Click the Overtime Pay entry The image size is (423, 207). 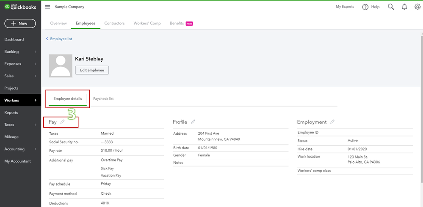(x=112, y=160)
